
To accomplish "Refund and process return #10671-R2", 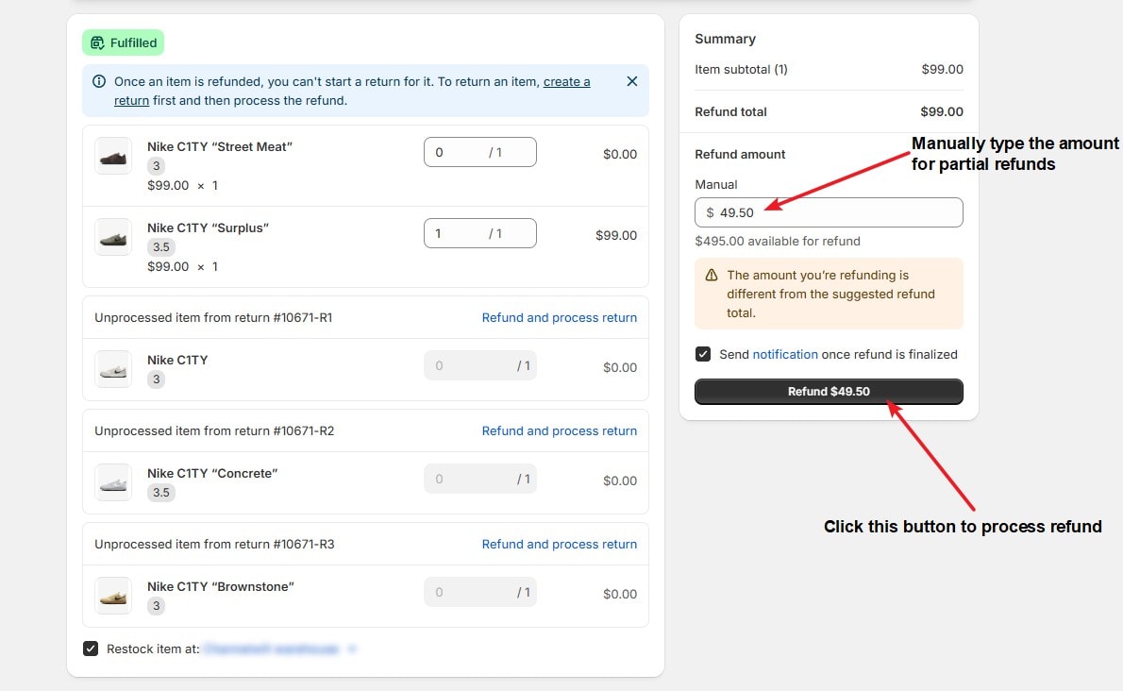I will 560,431.
